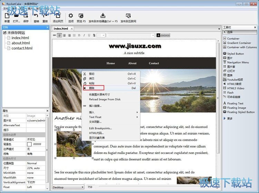Switch to the index.html tab
The height and width of the screenshot is (193, 259).
pyautogui.click(x=61, y=28)
